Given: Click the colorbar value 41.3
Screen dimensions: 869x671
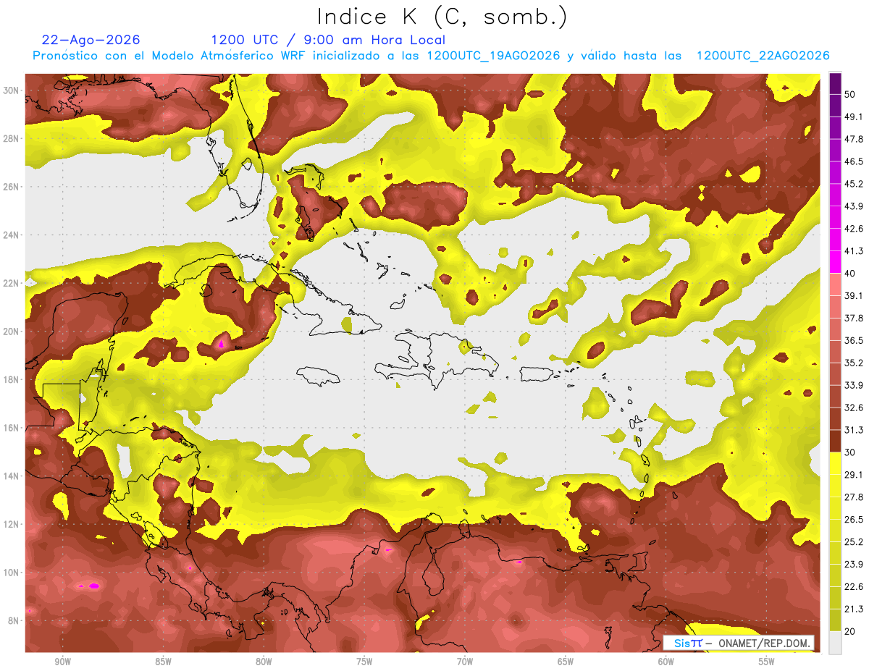Looking at the screenshot, I should tap(853, 251).
